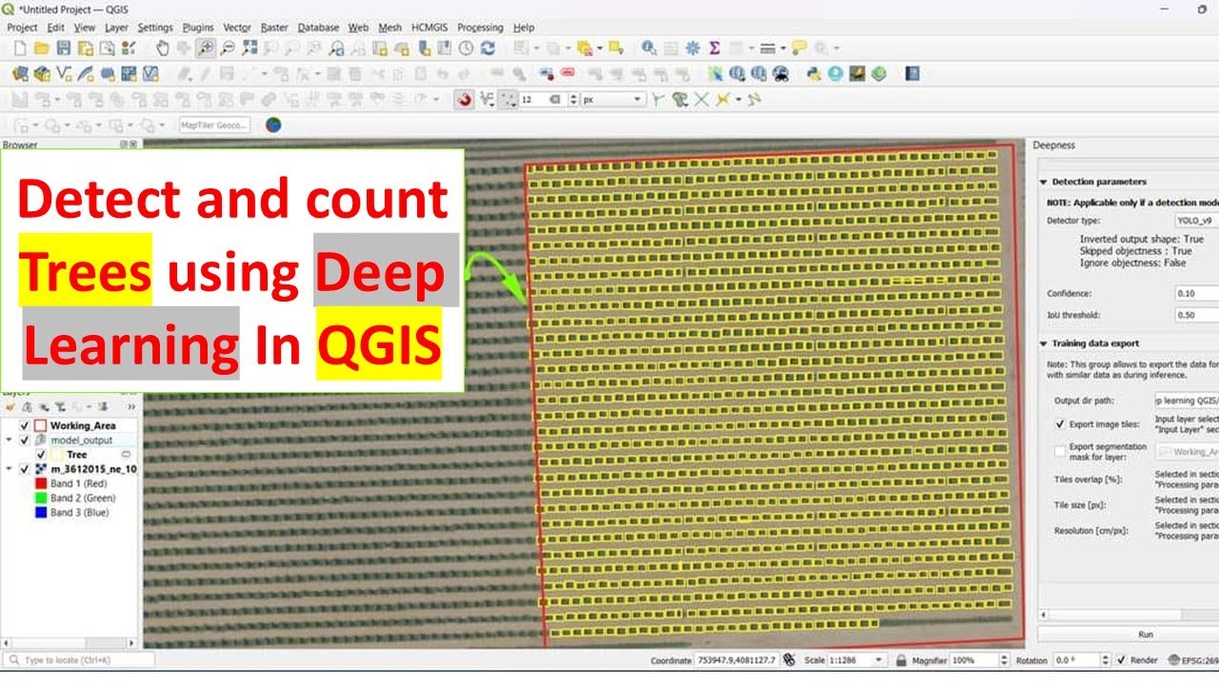
Task: Open the Raster menu
Action: (x=274, y=28)
